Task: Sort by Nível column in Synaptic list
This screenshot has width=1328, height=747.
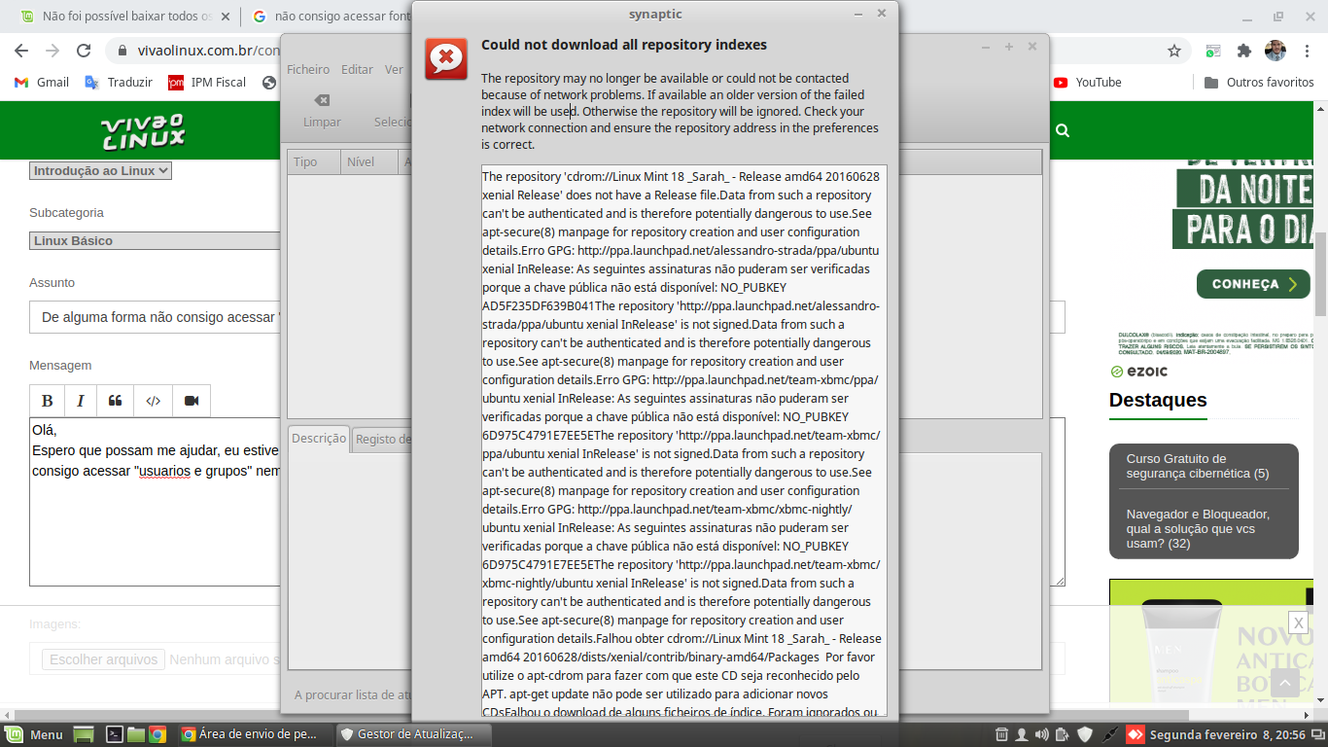Action: pyautogui.click(x=369, y=161)
